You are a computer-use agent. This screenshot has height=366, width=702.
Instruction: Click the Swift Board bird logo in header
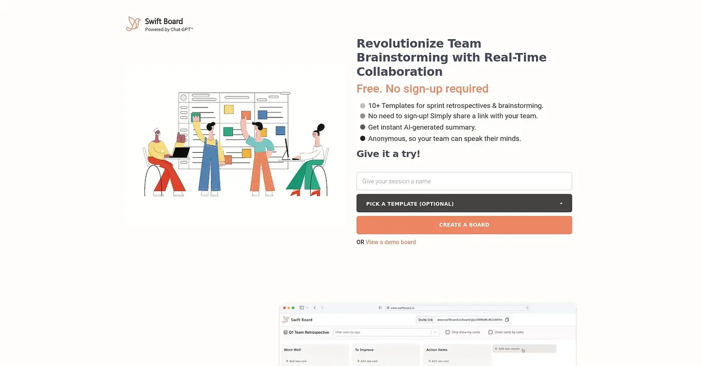pyautogui.click(x=133, y=24)
